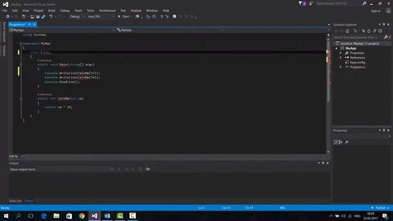The width and height of the screenshot is (393, 221).
Task: Click Publish in the status bar
Action: point(380,208)
